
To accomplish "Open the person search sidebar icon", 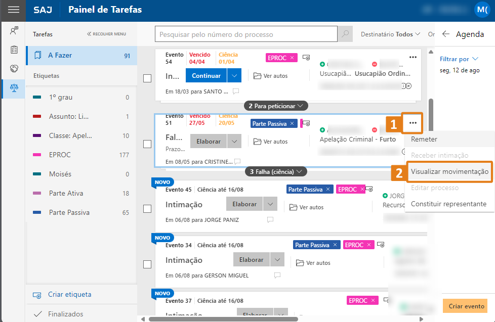I will (x=14, y=30).
